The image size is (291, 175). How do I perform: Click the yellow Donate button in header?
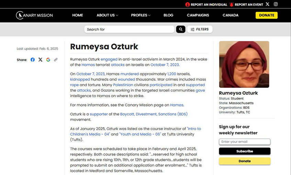coord(267,15)
